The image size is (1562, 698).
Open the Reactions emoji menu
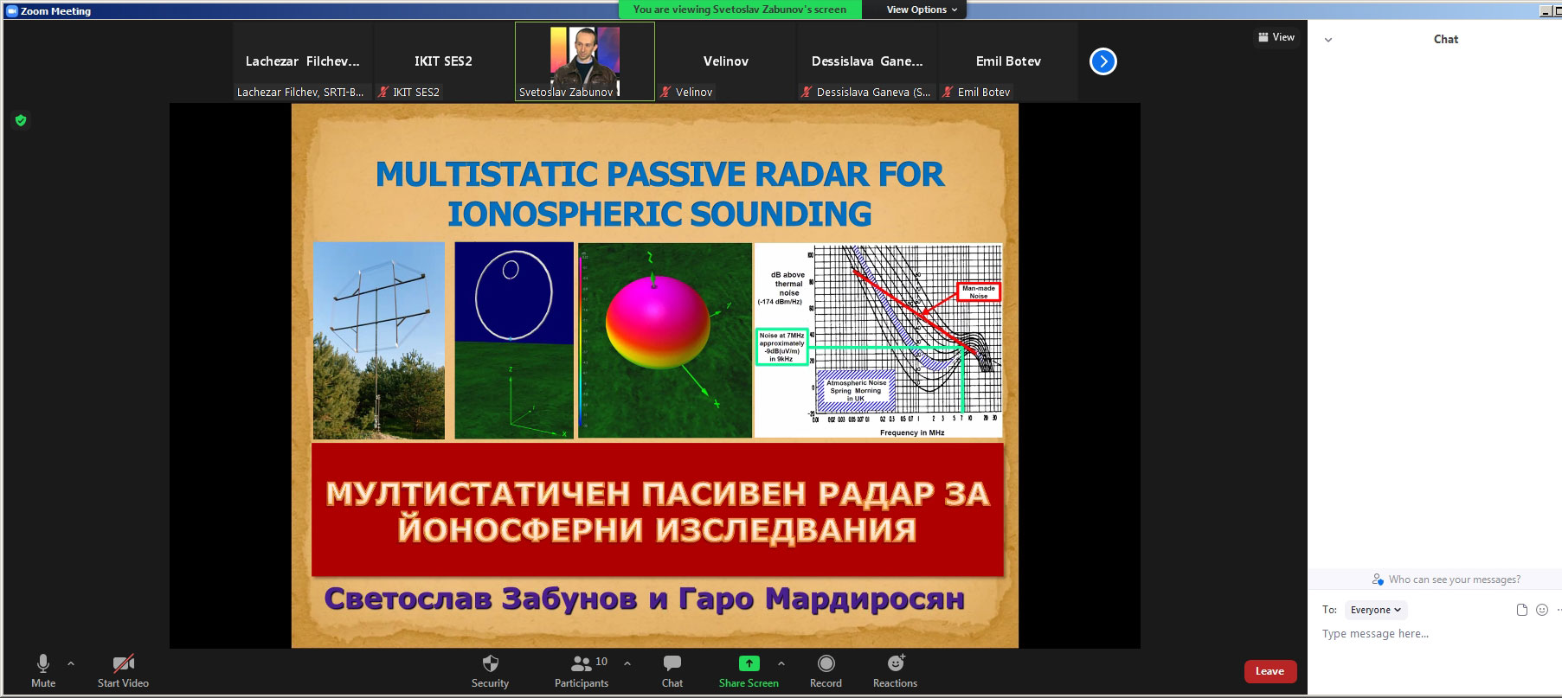895,670
